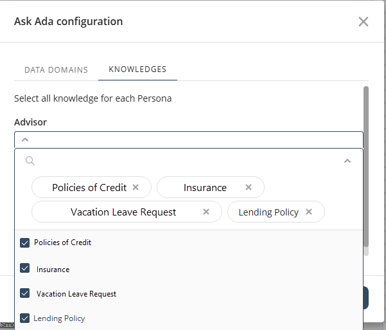The image size is (386, 330).
Task: Remove the Lending Policy chip
Action: tap(309, 212)
